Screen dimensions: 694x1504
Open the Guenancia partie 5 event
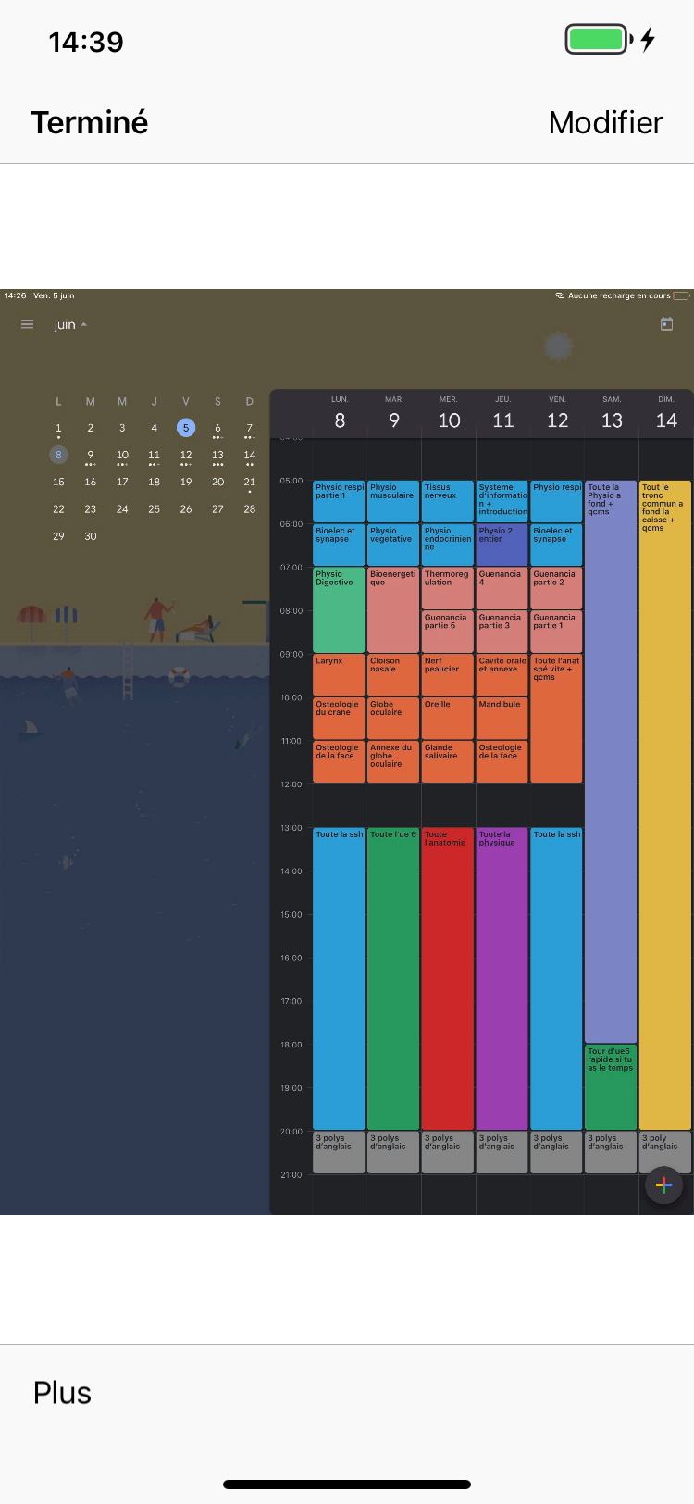(448, 632)
